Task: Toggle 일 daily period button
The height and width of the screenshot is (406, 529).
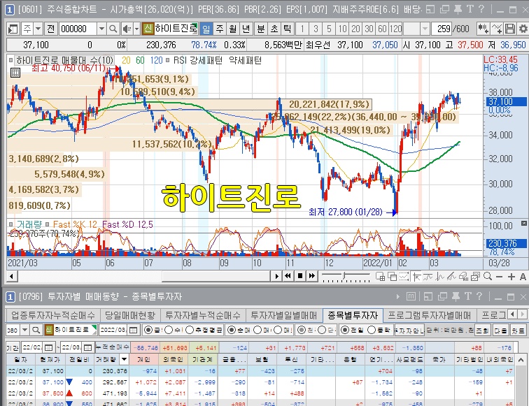Action: [206, 29]
